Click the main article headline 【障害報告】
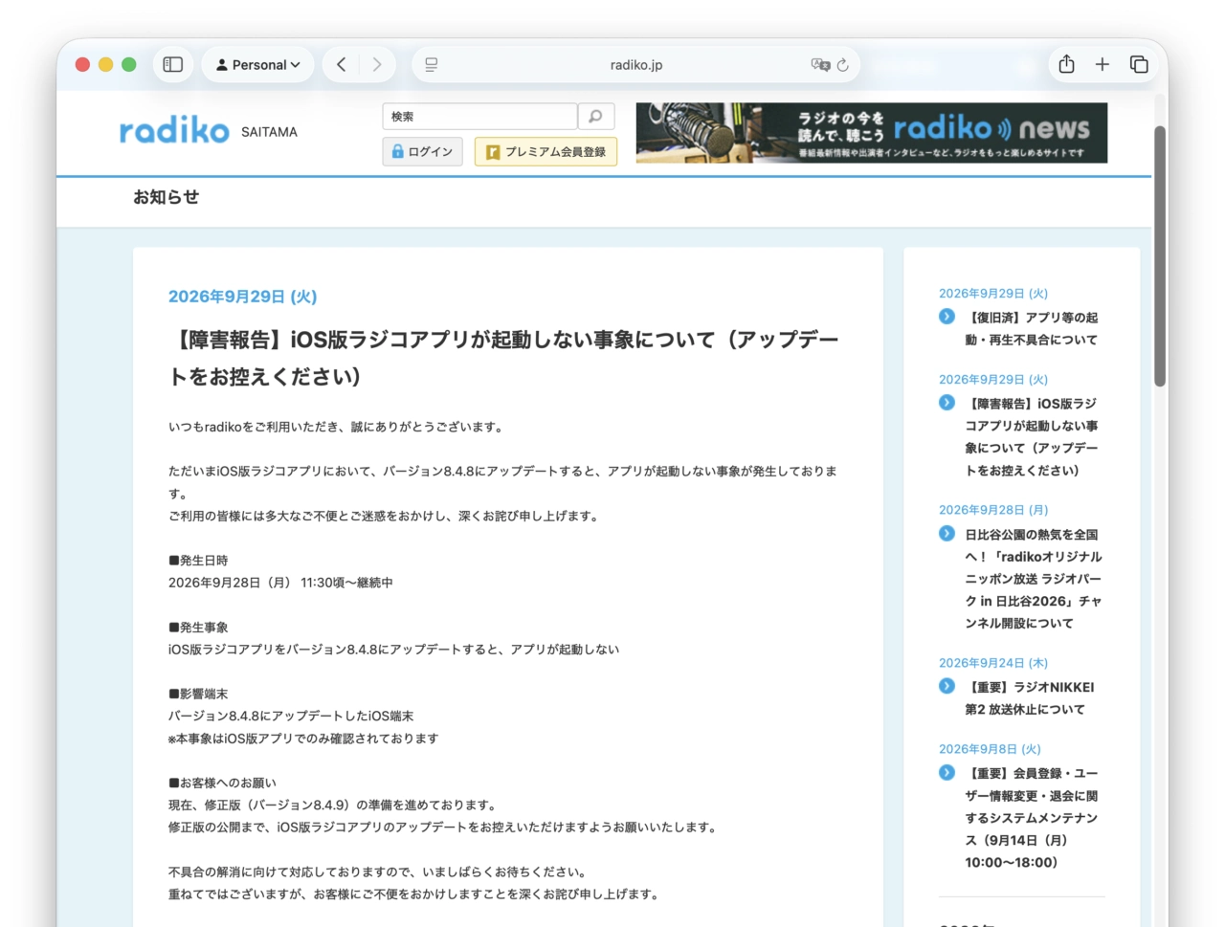Image resolution: width=1225 pixels, height=927 pixels. click(x=504, y=358)
